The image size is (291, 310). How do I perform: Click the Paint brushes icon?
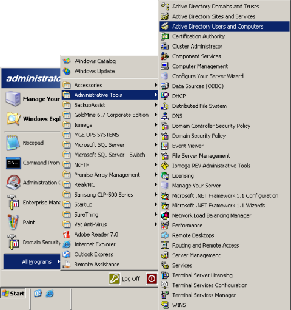13,222
